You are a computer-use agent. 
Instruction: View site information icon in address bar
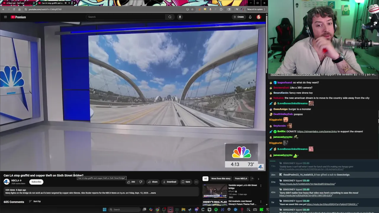(x=26, y=9)
